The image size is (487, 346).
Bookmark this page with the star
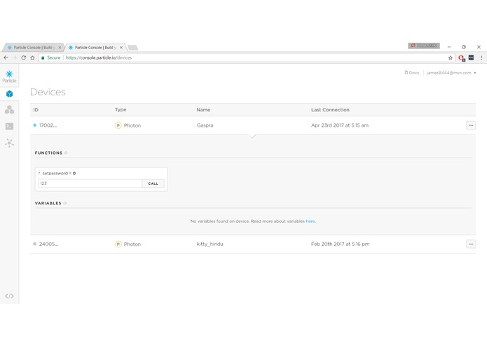(451, 57)
